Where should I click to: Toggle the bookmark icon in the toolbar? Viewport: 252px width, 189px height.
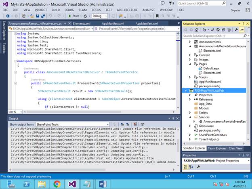point(157,16)
